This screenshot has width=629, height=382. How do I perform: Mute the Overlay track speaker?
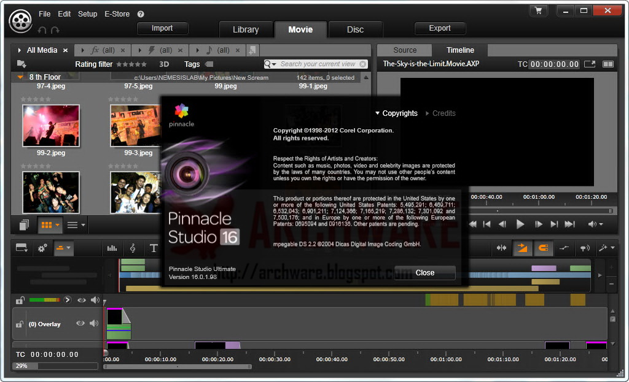click(x=94, y=323)
